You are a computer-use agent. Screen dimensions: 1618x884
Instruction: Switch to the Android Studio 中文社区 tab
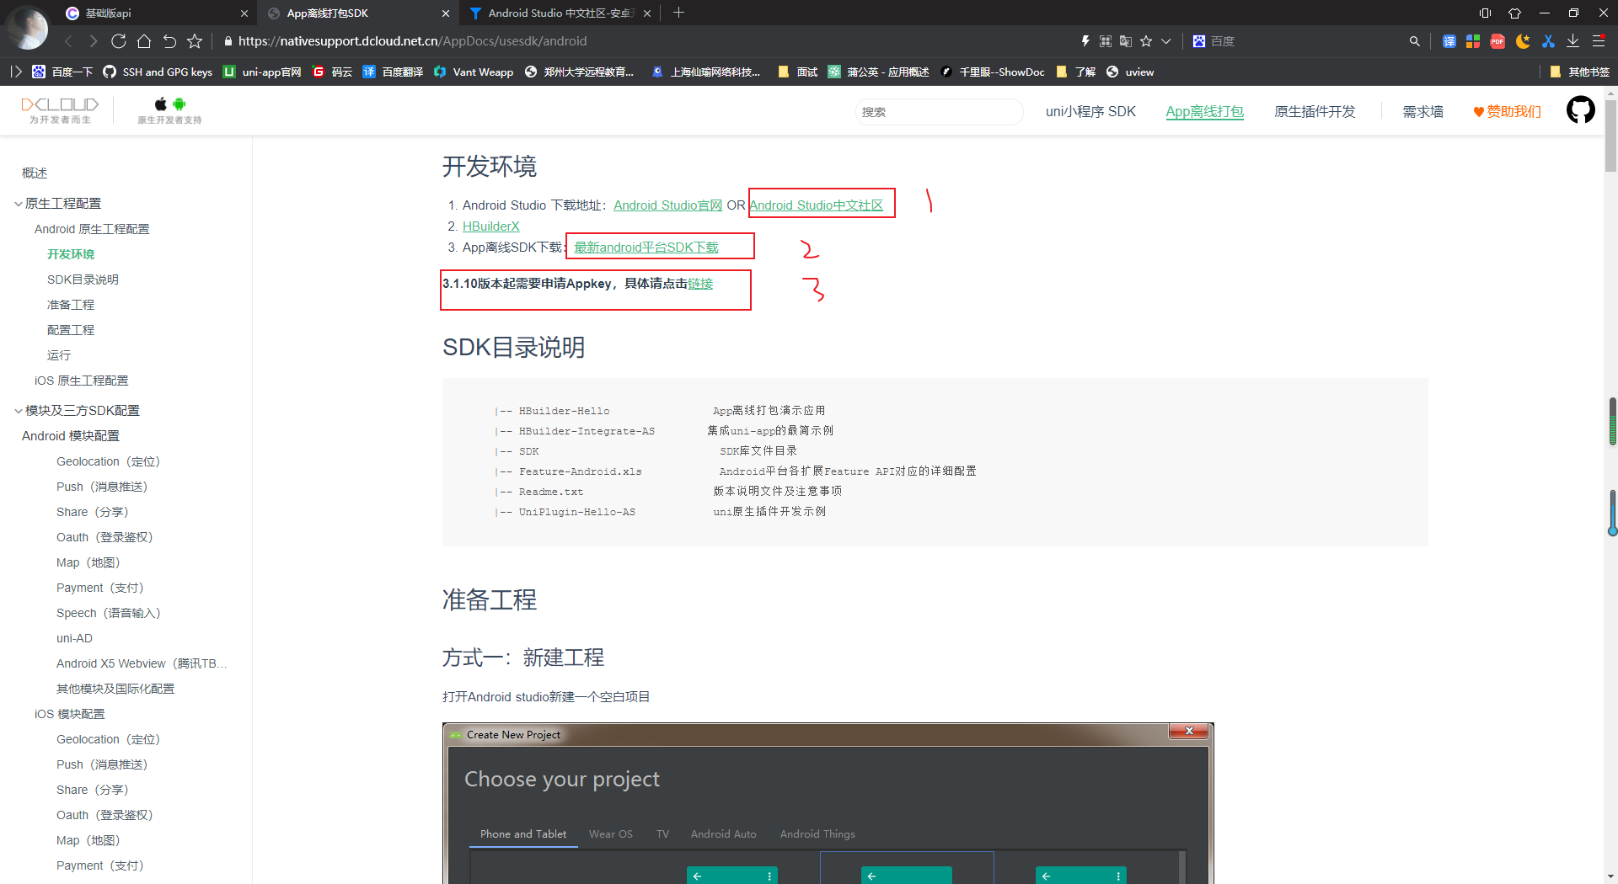(x=560, y=13)
